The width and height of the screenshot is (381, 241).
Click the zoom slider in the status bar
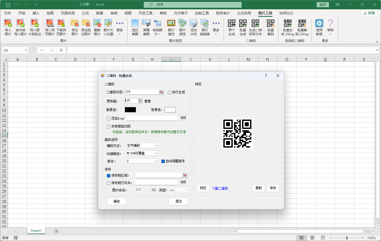[347, 238]
